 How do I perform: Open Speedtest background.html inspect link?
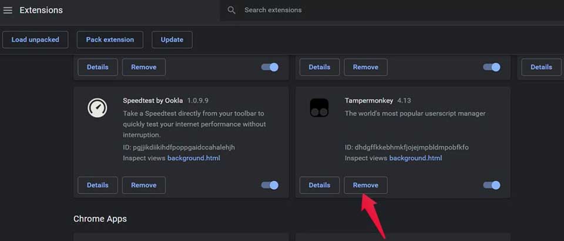pos(194,158)
